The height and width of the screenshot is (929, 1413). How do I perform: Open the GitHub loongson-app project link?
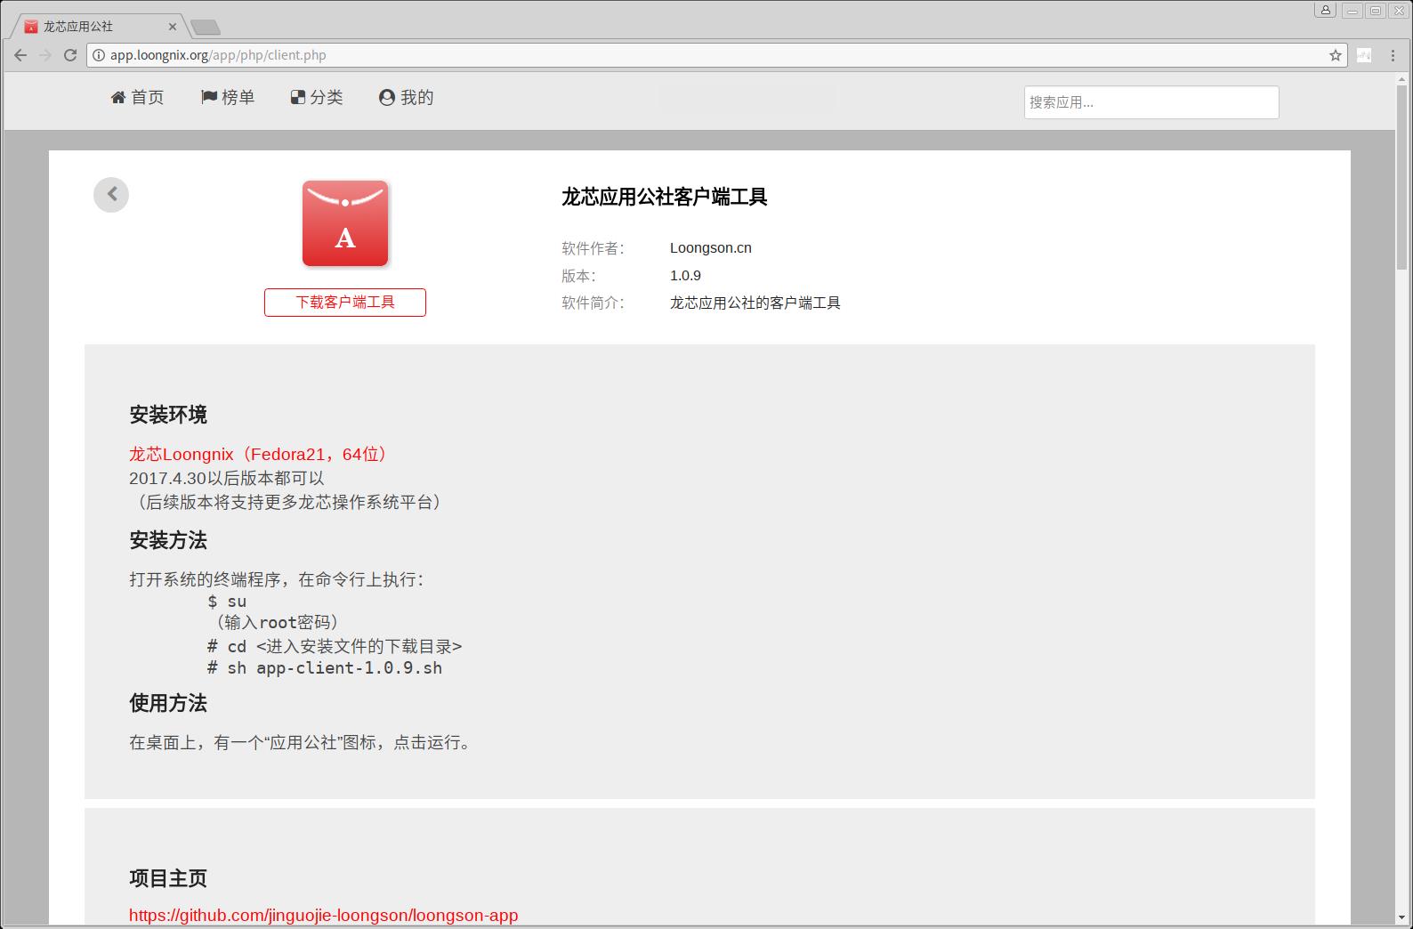point(323,915)
